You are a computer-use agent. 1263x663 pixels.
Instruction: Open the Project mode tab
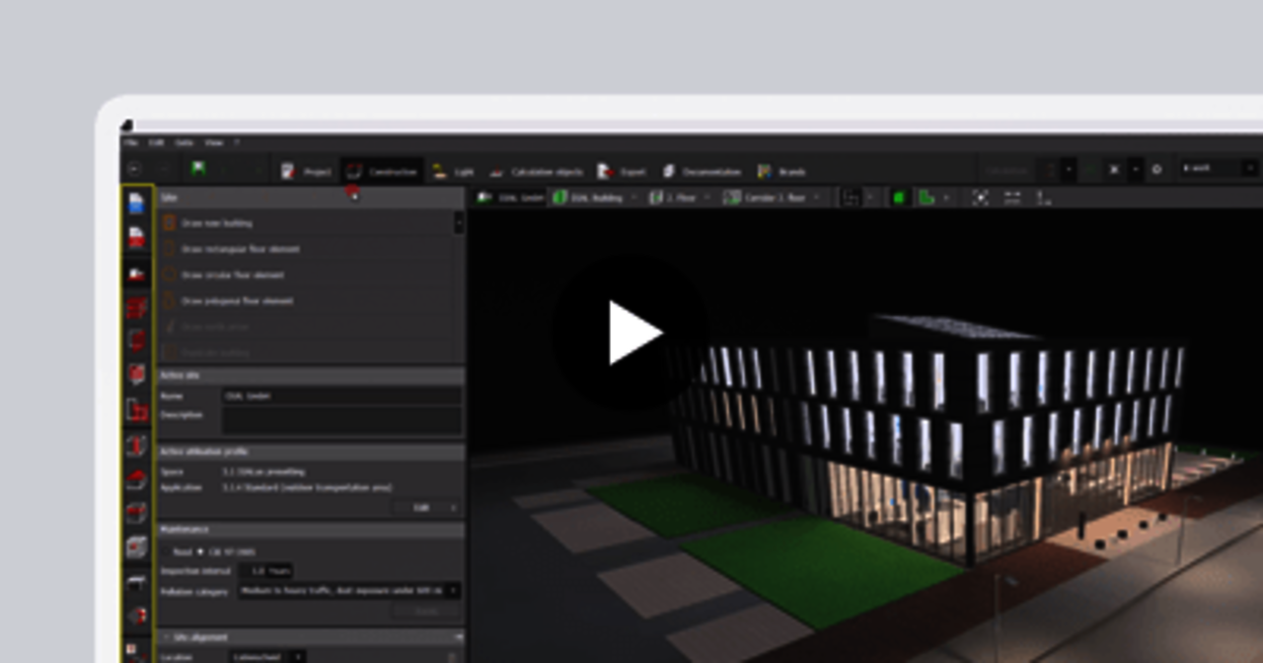tap(306, 172)
